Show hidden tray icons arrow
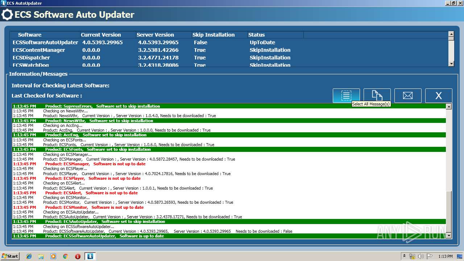Viewport: 464px width, 261px height. 404,256
